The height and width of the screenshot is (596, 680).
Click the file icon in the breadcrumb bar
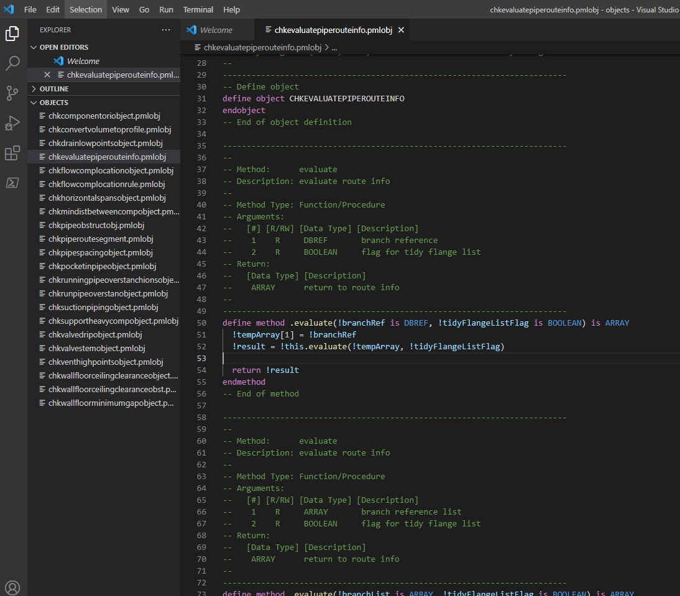coord(198,47)
